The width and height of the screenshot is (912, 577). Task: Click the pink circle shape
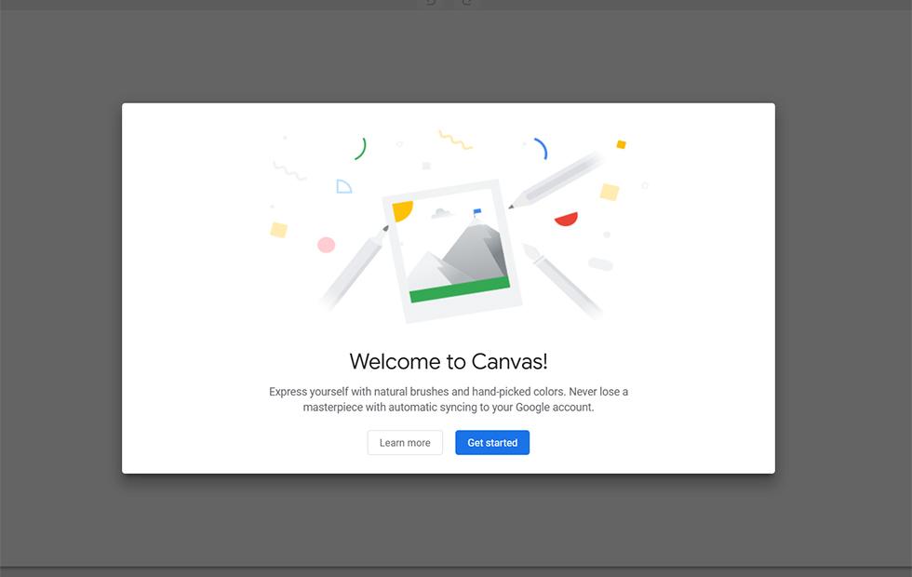[326, 245]
